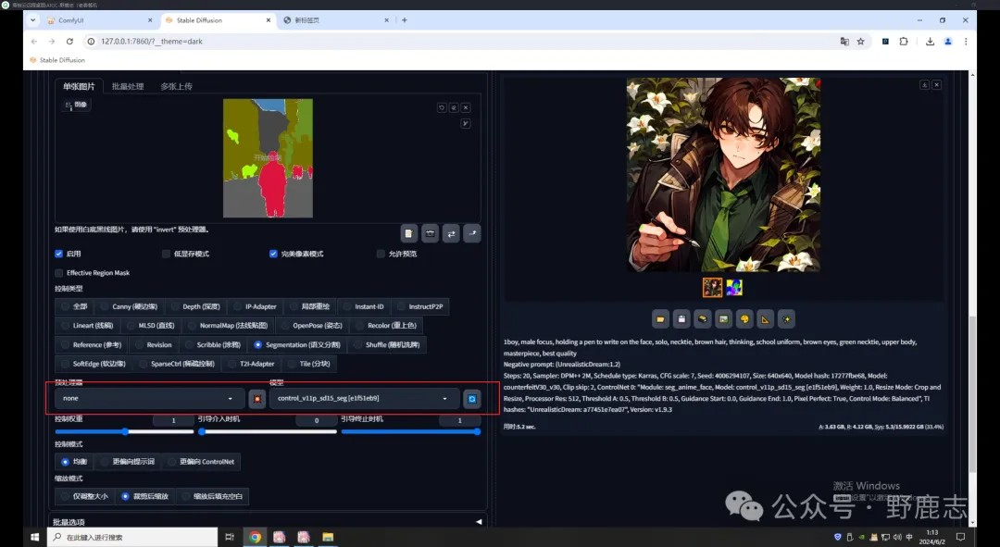Open a new browser tab with plus button
Viewport: 1000px width, 547px height.
point(405,20)
